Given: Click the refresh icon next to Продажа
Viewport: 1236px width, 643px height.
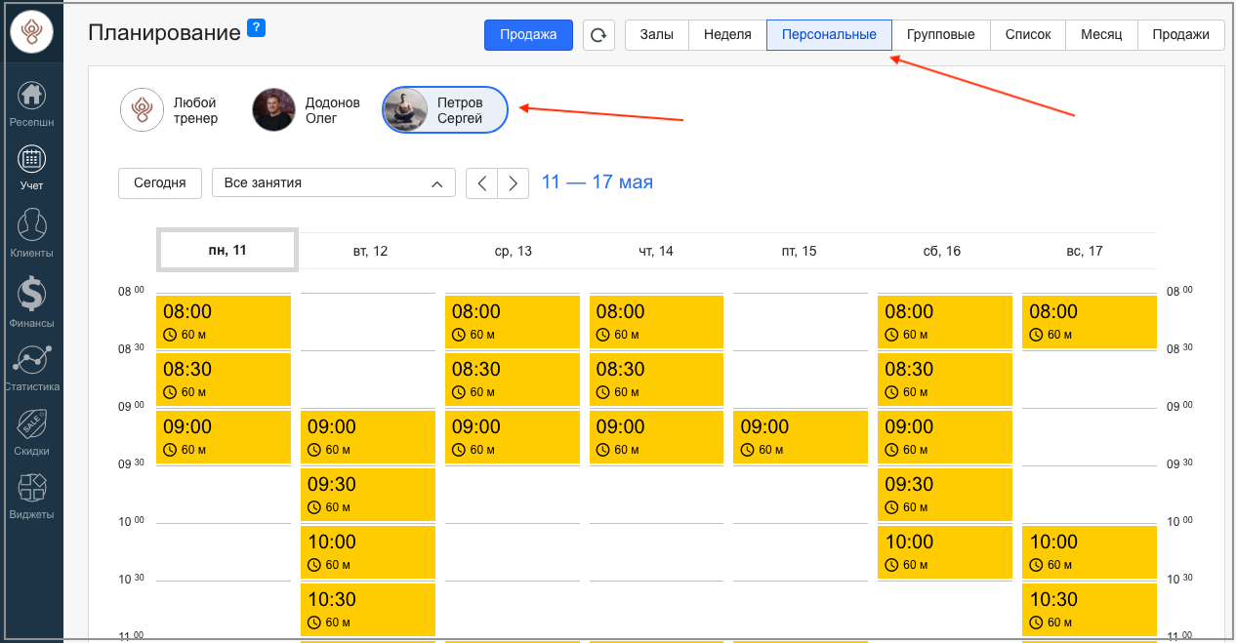Looking at the screenshot, I should (598, 35).
